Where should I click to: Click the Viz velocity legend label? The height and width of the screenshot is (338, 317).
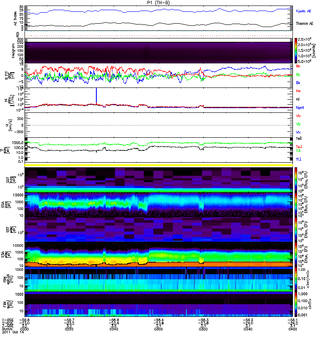(298, 115)
